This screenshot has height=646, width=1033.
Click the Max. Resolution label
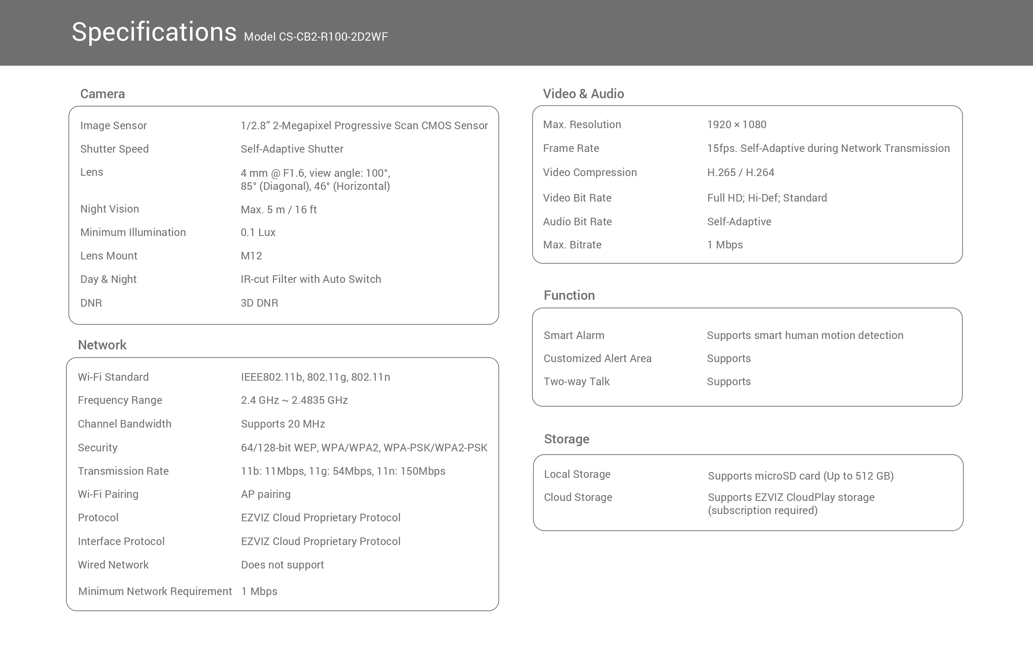click(582, 124)
